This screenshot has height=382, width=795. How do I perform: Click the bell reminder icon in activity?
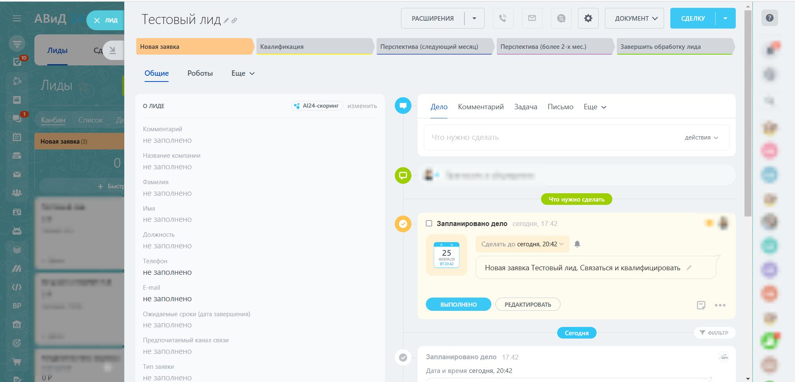pos(577,244)
